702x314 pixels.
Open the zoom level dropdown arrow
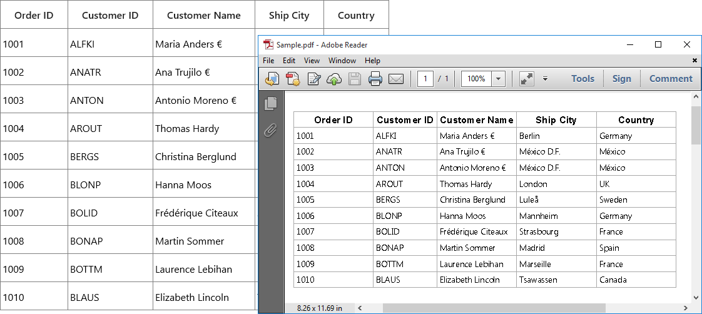pos(498,79)
